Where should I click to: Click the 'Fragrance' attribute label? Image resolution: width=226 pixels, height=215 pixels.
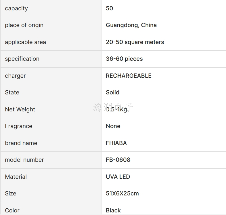click(19, 126)
